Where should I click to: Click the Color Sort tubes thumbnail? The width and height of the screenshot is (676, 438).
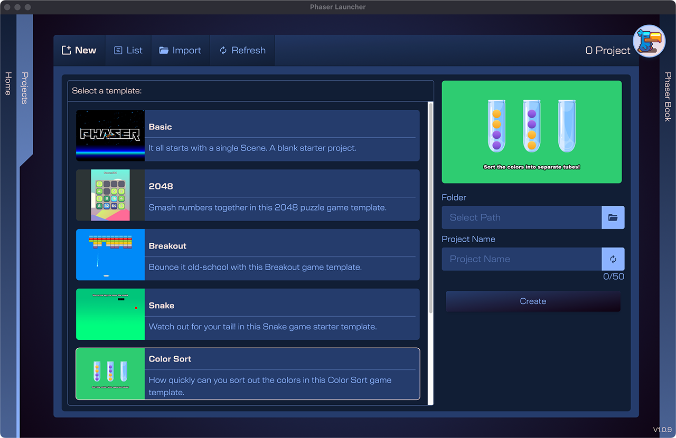coord(110,374)
